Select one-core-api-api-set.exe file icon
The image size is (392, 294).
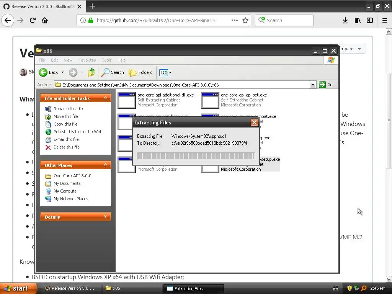click(210, 101)
